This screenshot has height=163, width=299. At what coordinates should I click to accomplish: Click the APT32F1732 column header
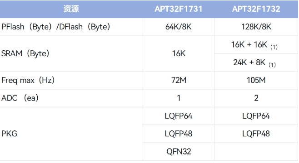click(256, 9)
